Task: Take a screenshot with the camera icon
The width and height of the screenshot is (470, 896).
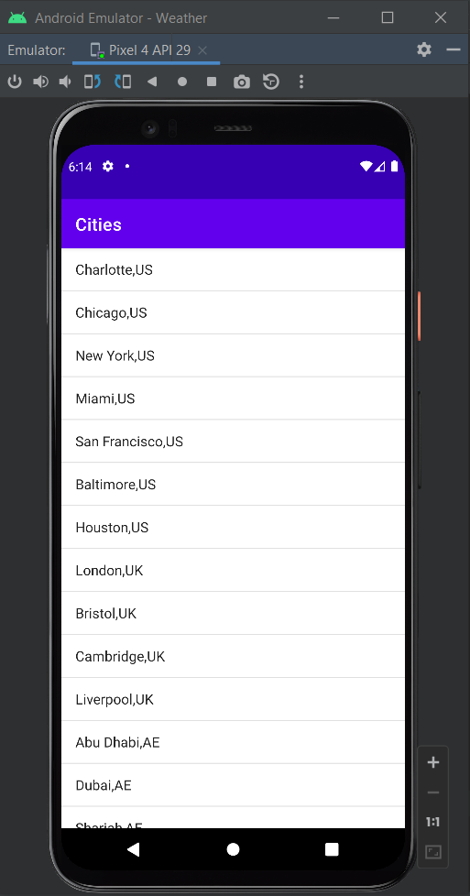Action: (242, 82)
